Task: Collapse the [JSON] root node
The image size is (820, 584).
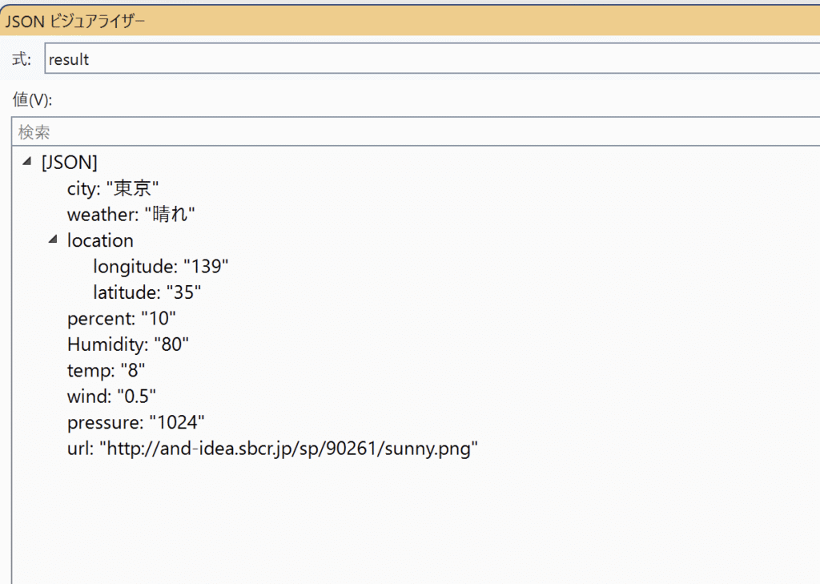Action: [27, 161]
